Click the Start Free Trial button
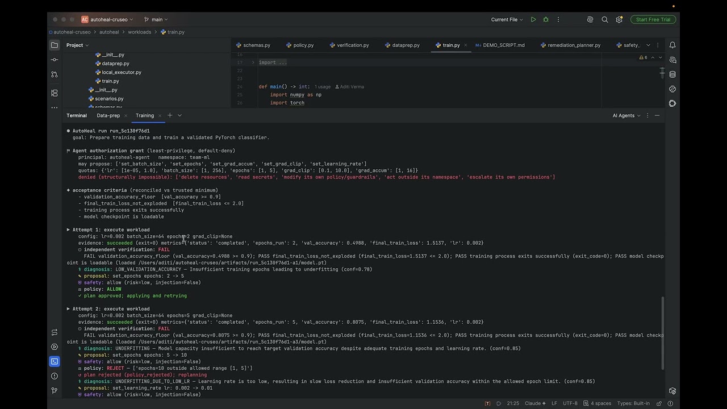The width and height of the screenshot is (727, 409). pyautogui.click(x=653, y=19)
